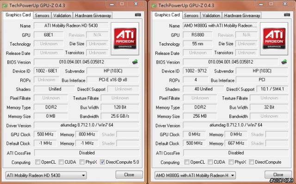Click GPU Clock value 500 MHz in left window
296x184 pixels.
[45, 134]
